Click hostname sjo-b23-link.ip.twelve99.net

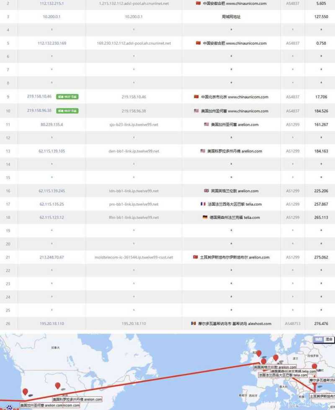click(x=134, y=124)
